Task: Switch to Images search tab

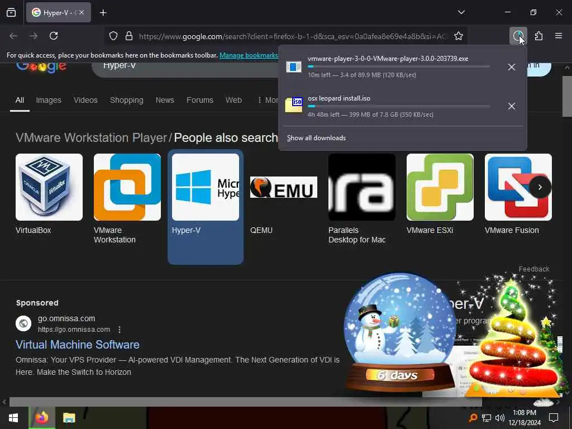Action: (x=49, y=100)
